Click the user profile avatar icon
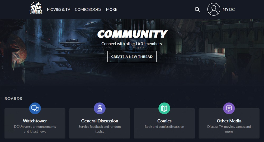Image resolution: width=264 pixels, height=142 pixels. click(x=214, y=9)
